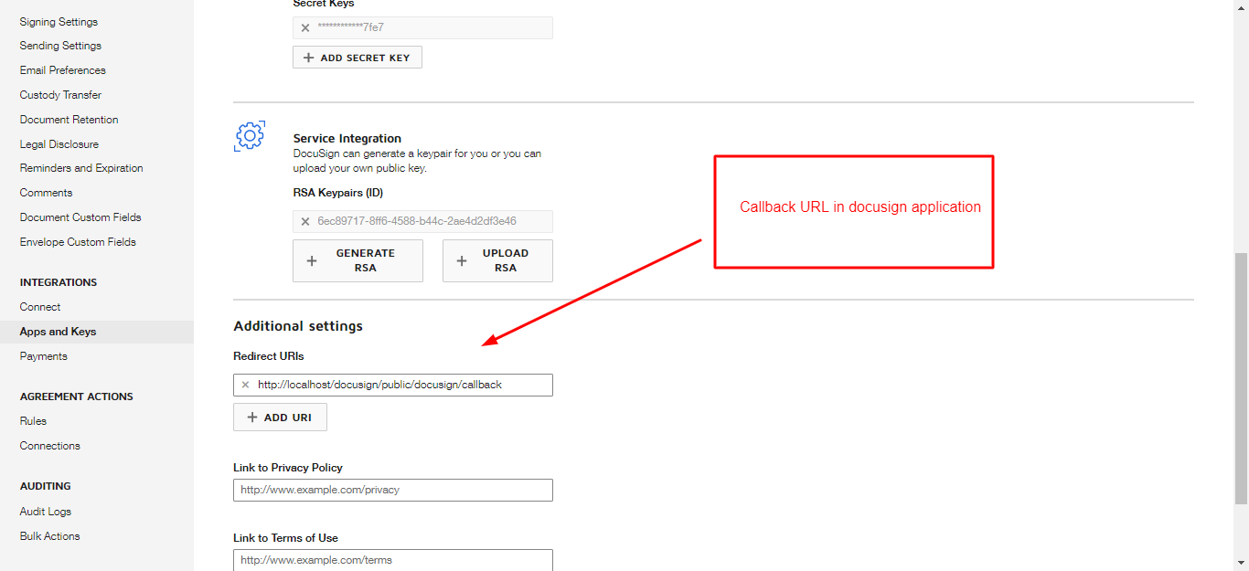Viewport: 1249px width, 571px height.
Task: Select Document Custom Fields
Action: point(80,217)
